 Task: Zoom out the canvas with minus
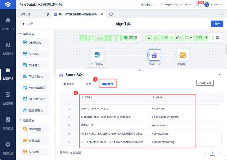coord(191,37)
